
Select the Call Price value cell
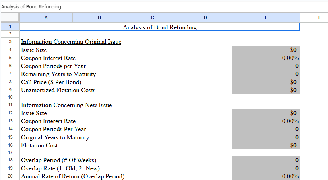pos(266,82)
